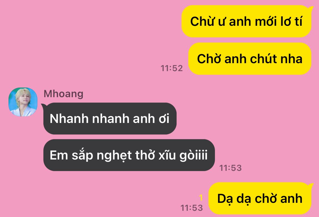Tap the sender name Mhoang
The image size is (319, 217).
[x=64, y=94]
